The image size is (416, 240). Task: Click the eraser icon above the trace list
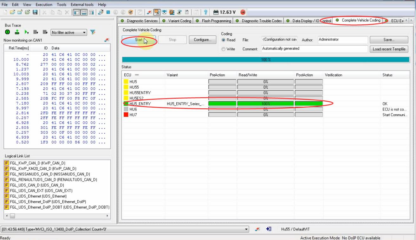coord(107,40)
